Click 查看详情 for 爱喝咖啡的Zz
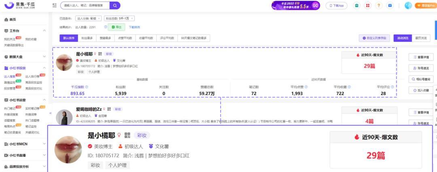This screenshot has width=437, height=172. [421, 112]
